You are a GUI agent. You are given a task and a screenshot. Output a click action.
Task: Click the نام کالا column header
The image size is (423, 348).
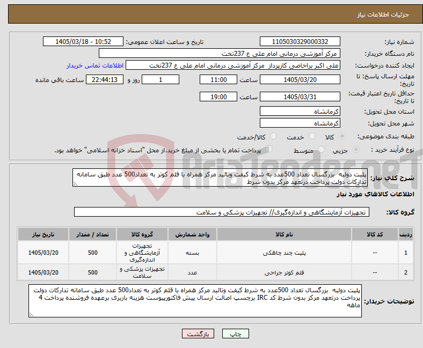coord(284,234)
